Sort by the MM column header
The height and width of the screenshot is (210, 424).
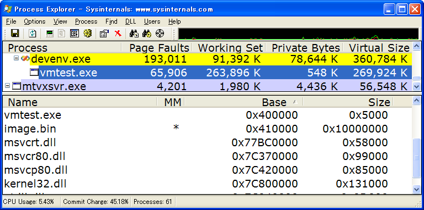tap(171, 102)
